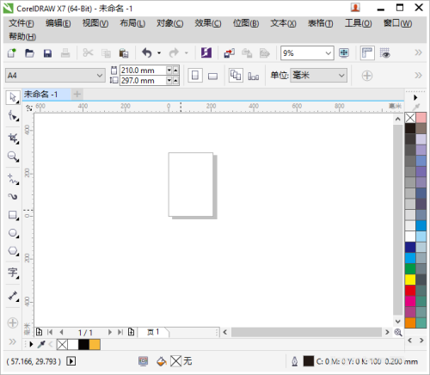The image size is (430, 375).
Task: Select the Pick tool
Action: point(13,97)
